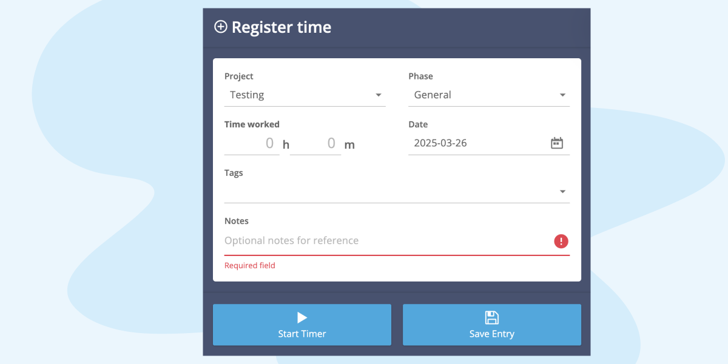Image resolution: width=728 pixels, height=364 pixels.
Task: Click the plus-circle icon beside Register time
Action: coord(221,27)
